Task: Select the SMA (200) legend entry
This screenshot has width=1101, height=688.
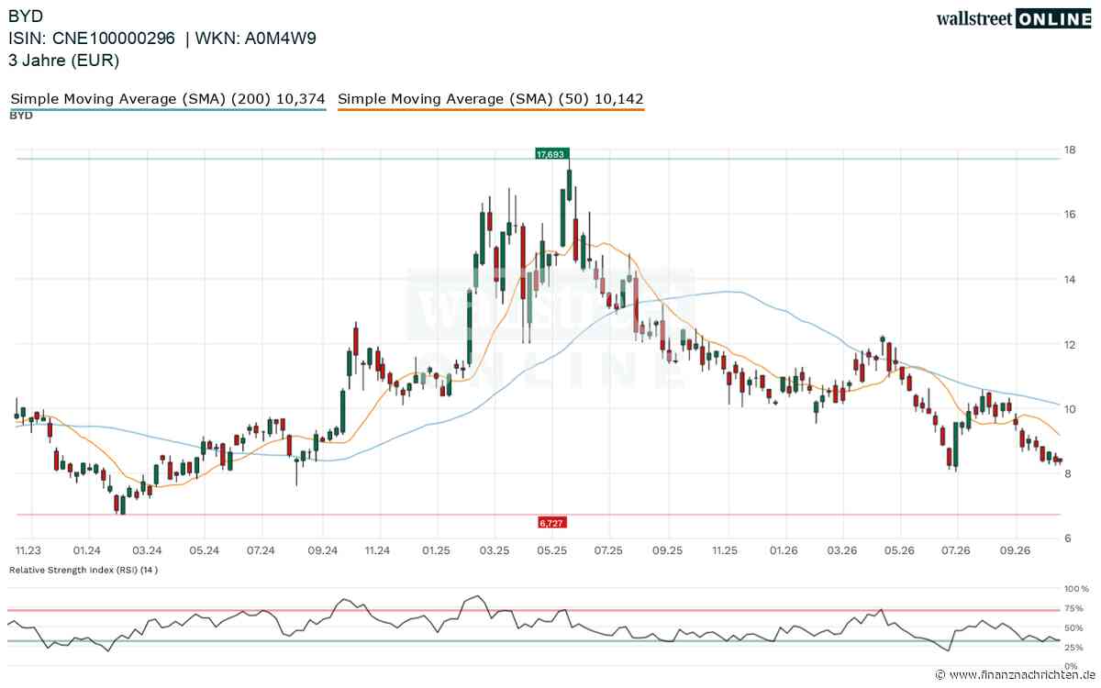Action: tap(167, 98)
